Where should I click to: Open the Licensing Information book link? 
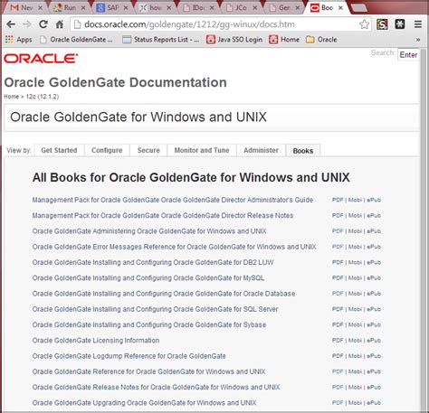coord(96,341)
